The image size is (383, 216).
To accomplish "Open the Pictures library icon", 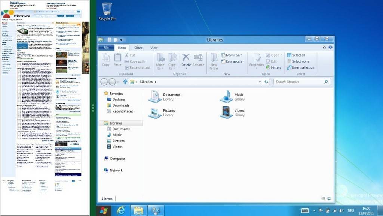I will point(155,112).
